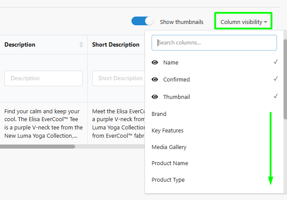Click the Description column header
287x200 pixels.
(x=20, y=44)
